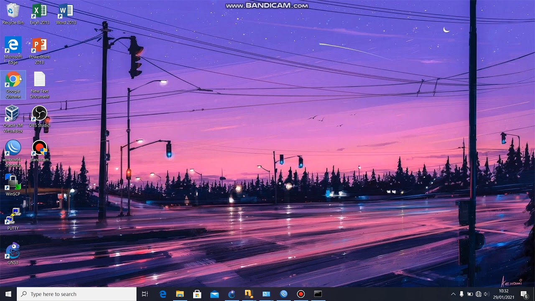Open the Mail app from the taskbar
Viewport: 535px width, 301px height.
214,294
